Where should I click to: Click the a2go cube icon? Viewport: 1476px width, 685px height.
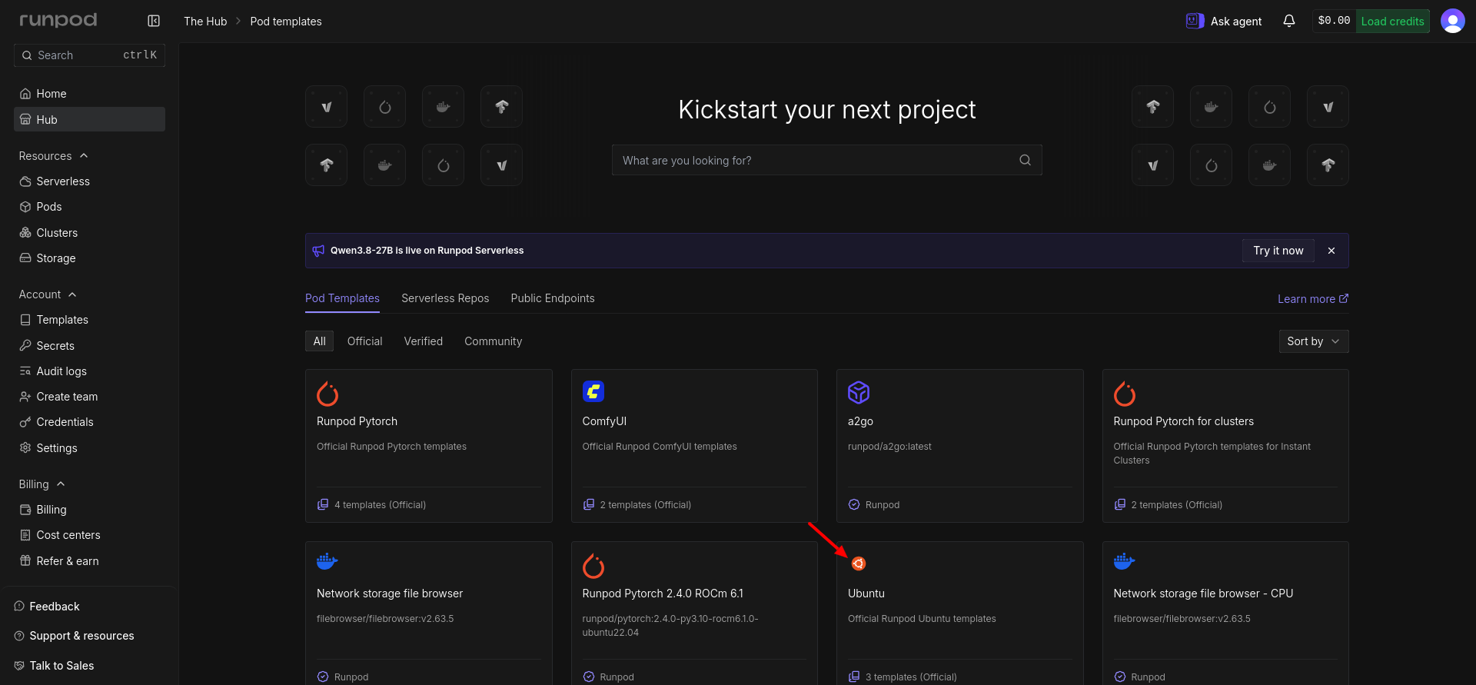tap(859, 392)
